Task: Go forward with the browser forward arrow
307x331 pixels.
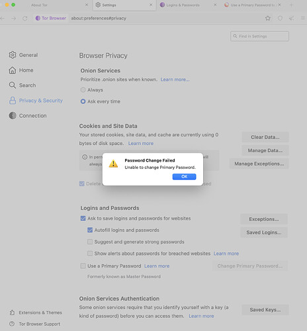Action: pyautogui.click(x=14, y=19)
